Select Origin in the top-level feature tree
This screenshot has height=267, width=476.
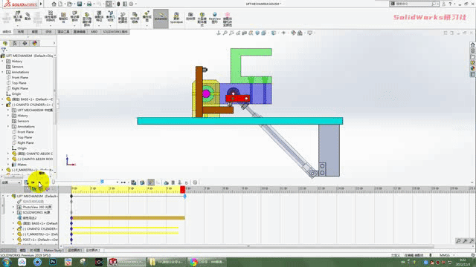[x=16, y=94]
